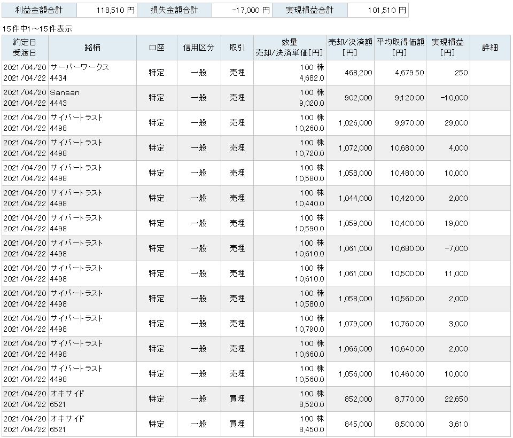Click the unit price 9,020.0
The height and width of the screenshot is (438, 513).
tap(312, 104)
